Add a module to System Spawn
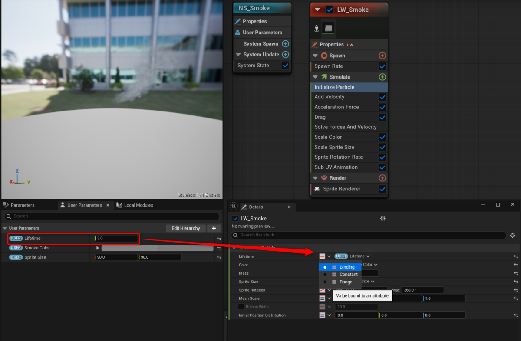The width and height of the screenshot is (521, 341). click(285, 43)
